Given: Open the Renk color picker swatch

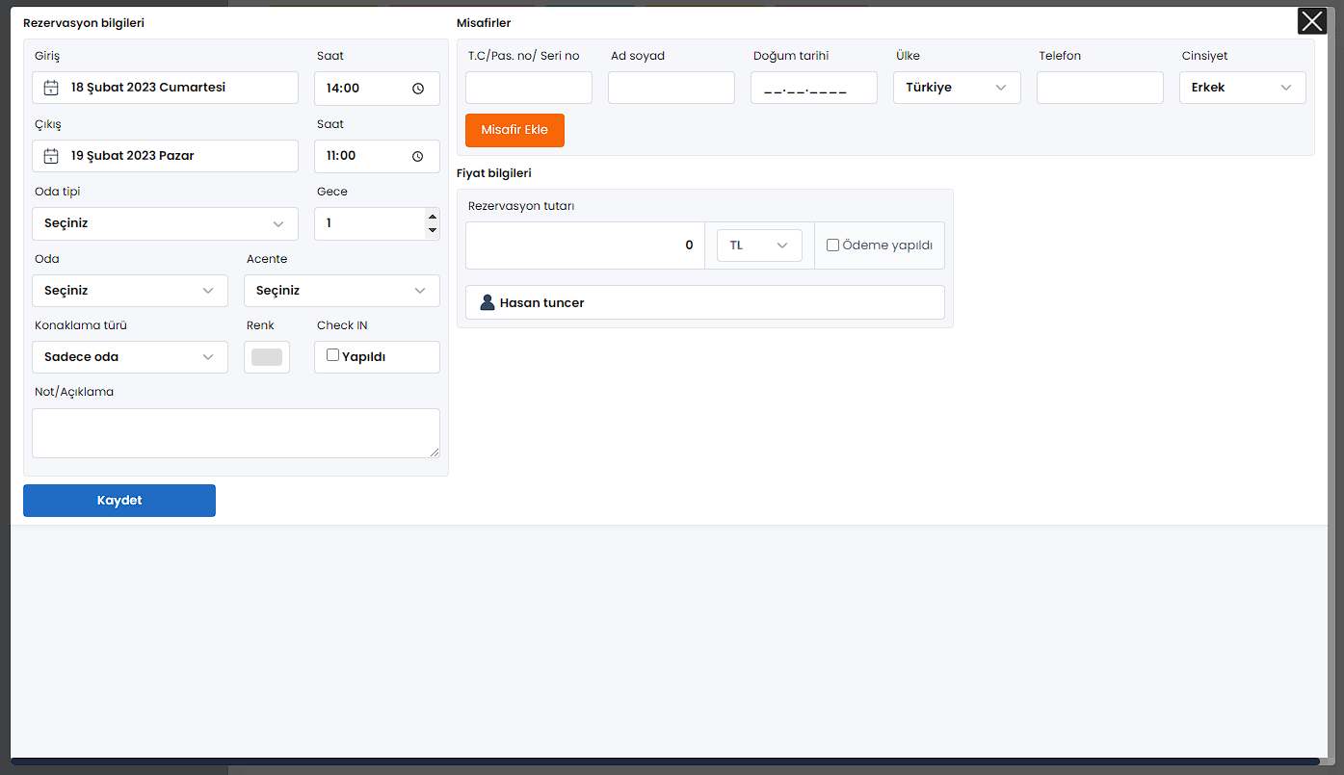Looking at the screenshot, I should tap(267, 357).
